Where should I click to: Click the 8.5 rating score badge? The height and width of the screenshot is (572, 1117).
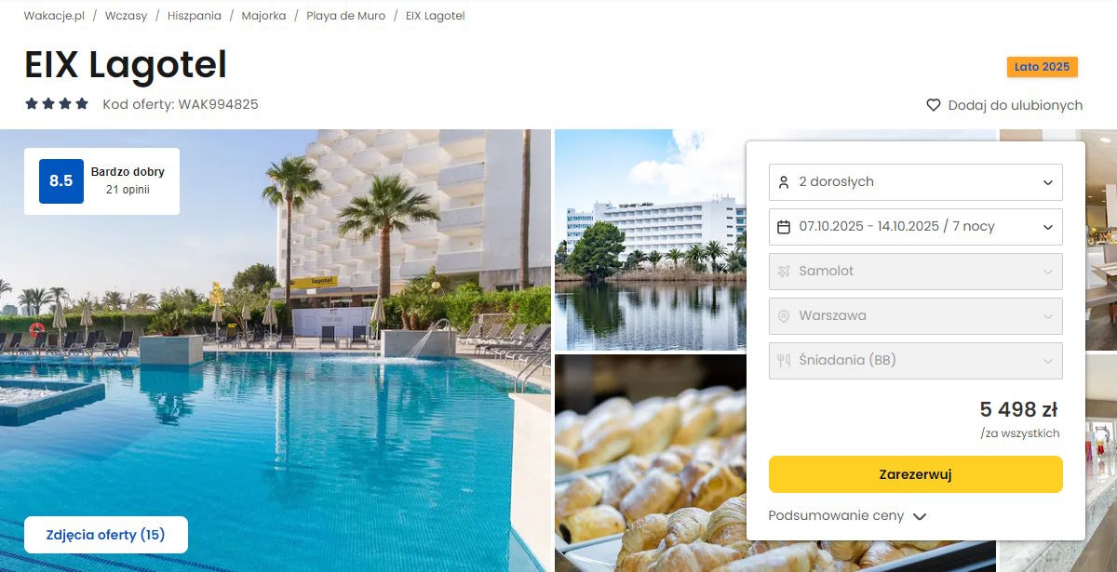point(61,181)
